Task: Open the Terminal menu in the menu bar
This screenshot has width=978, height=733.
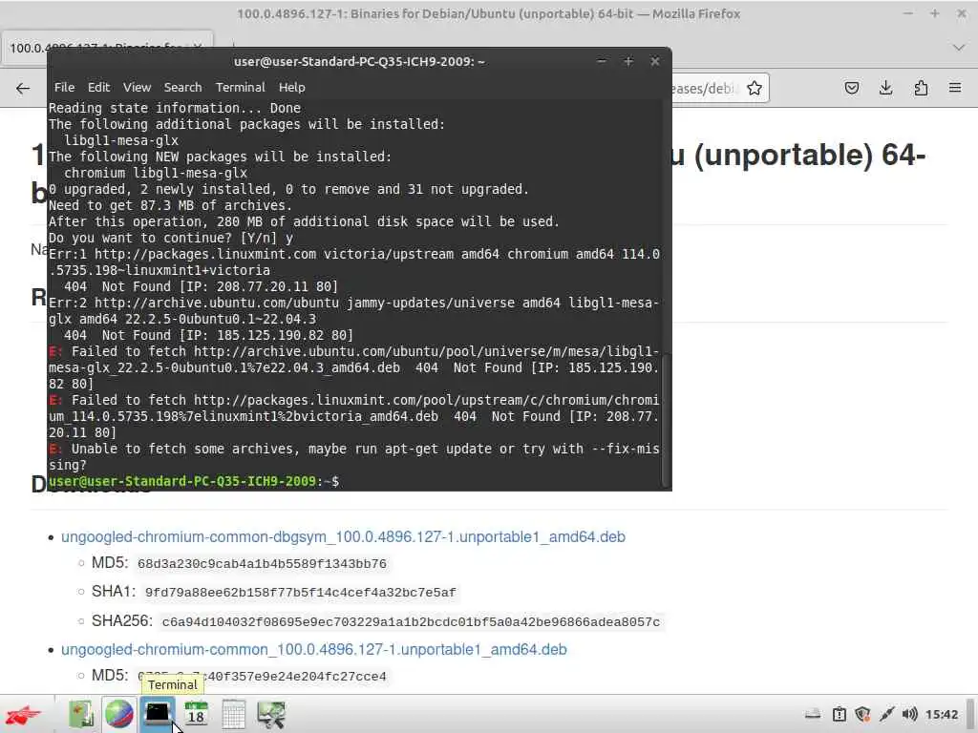Action: [x=240, y=87]
